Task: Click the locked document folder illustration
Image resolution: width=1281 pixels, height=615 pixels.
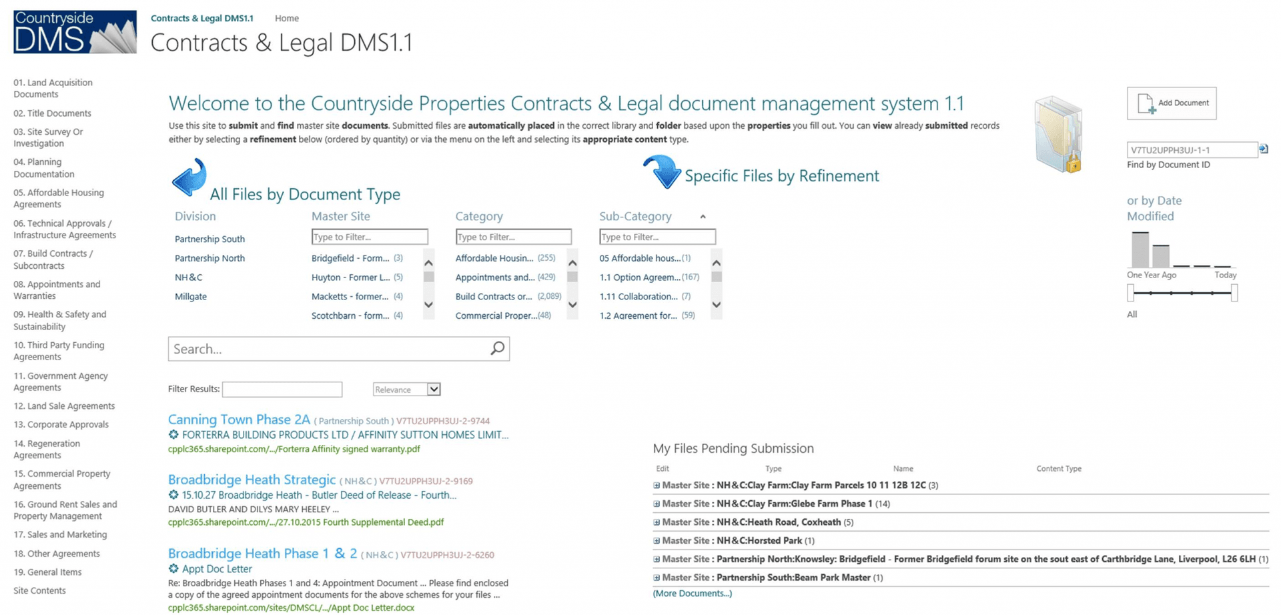Action: pyautogui.click(x=1057, y=133)
